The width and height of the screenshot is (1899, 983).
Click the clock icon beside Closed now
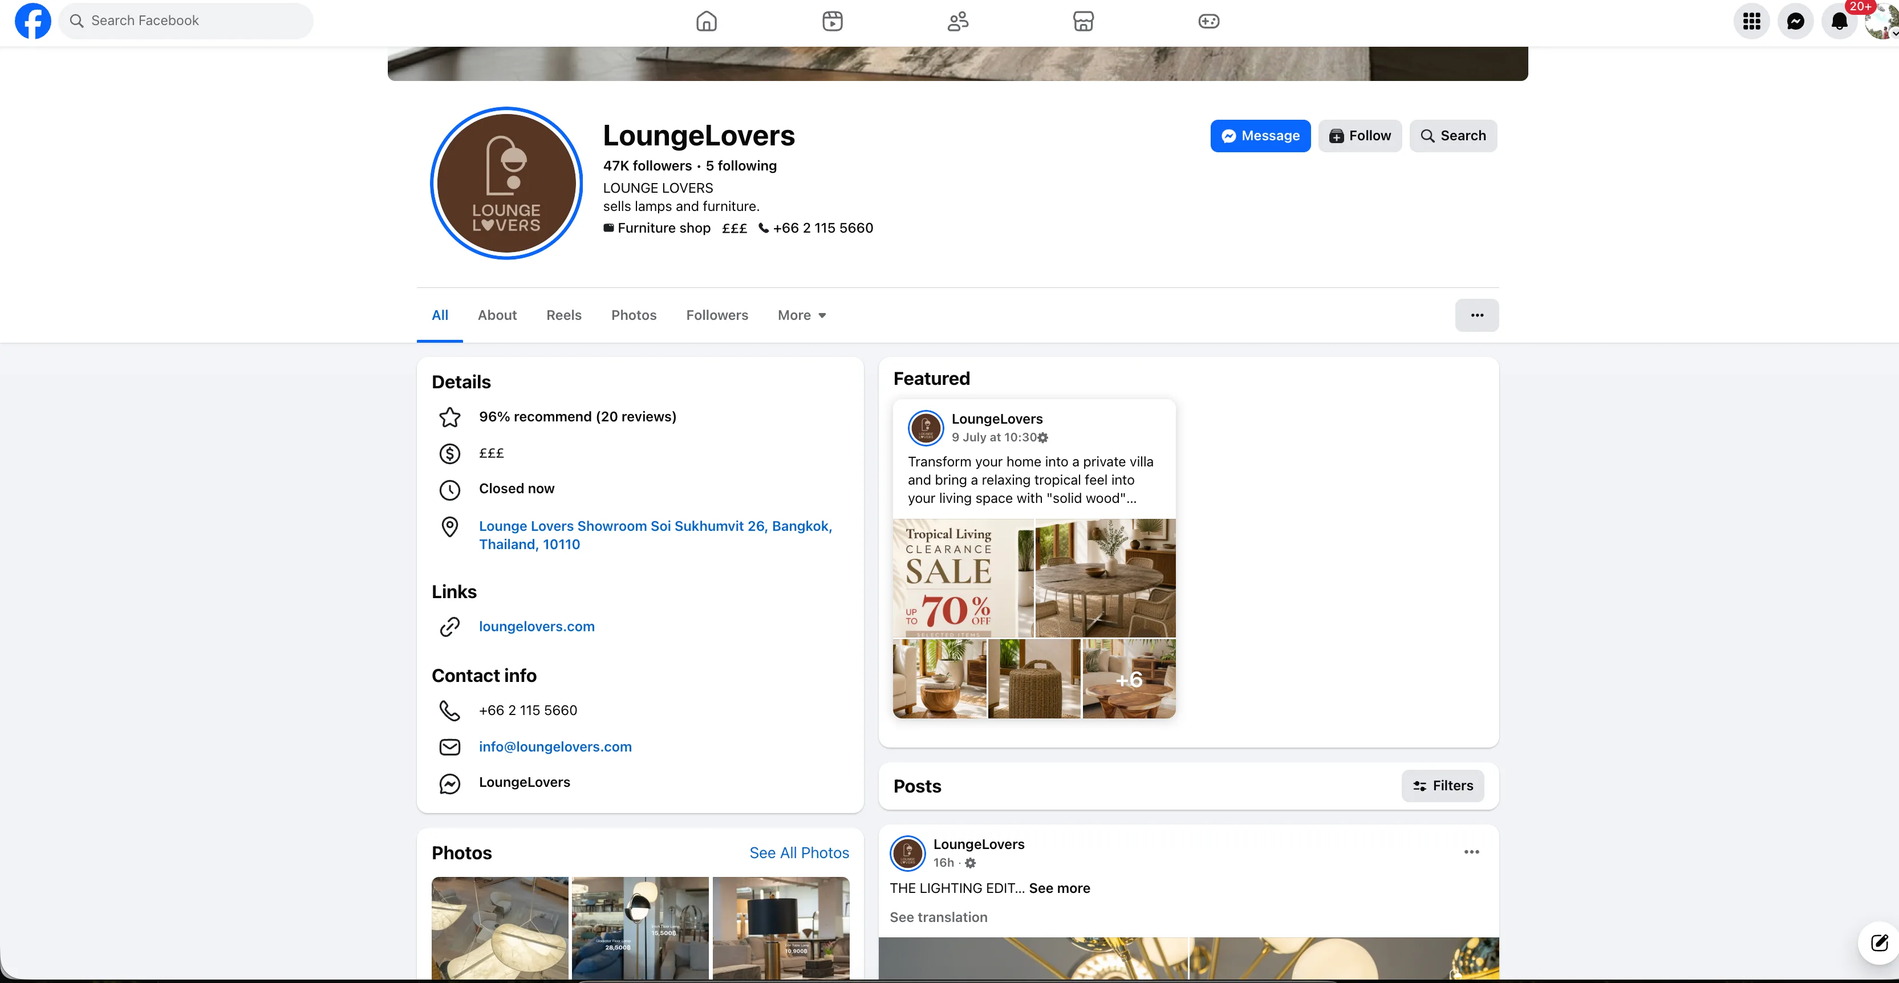450,489
